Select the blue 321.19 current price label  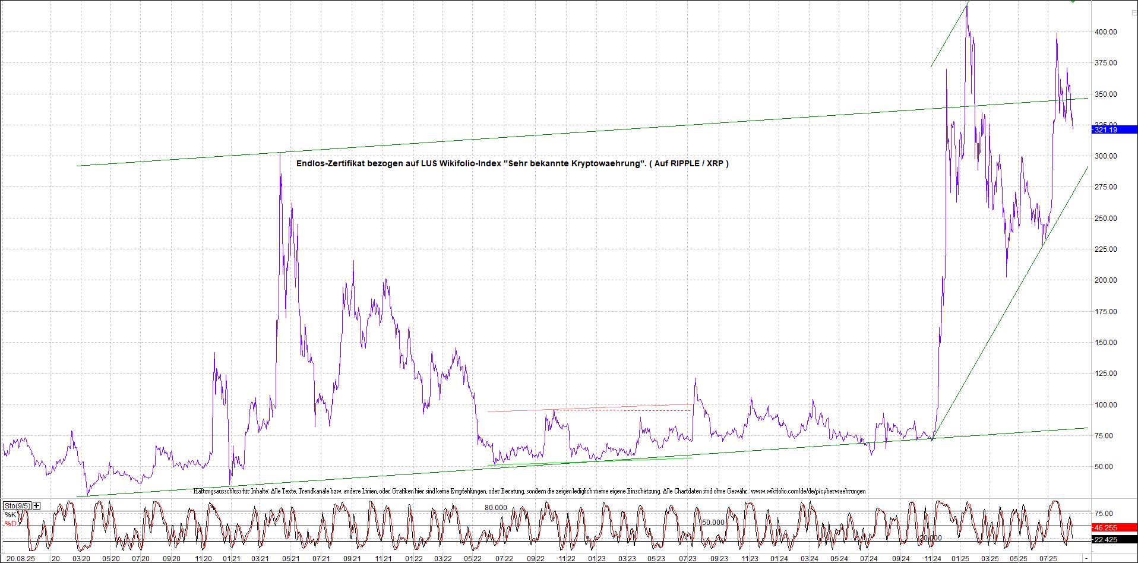(x=1114, y=129)
